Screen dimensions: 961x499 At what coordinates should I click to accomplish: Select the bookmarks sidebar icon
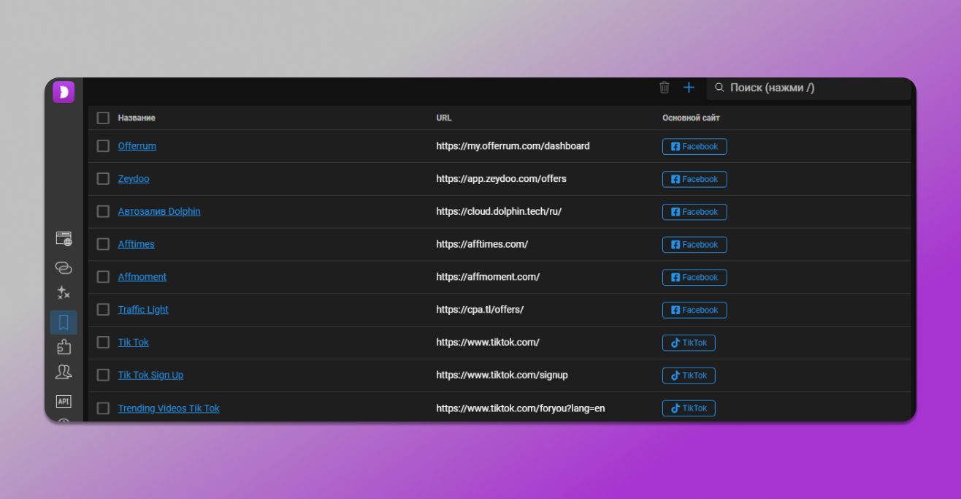tap(64, 322)
